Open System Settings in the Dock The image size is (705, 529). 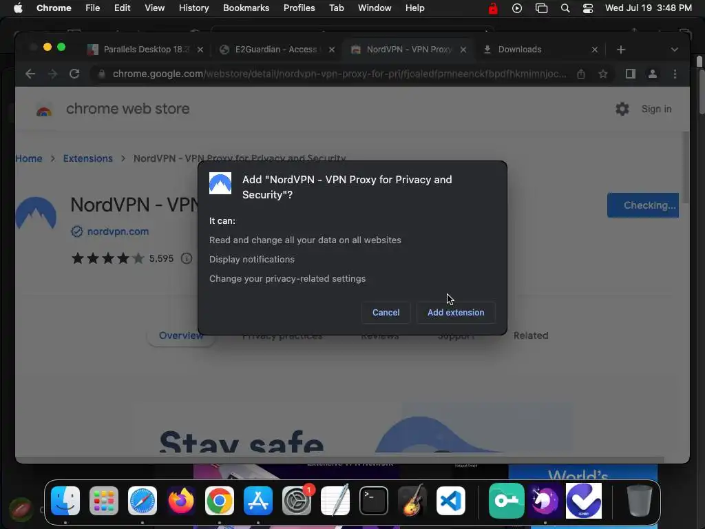tap(297, 501)
